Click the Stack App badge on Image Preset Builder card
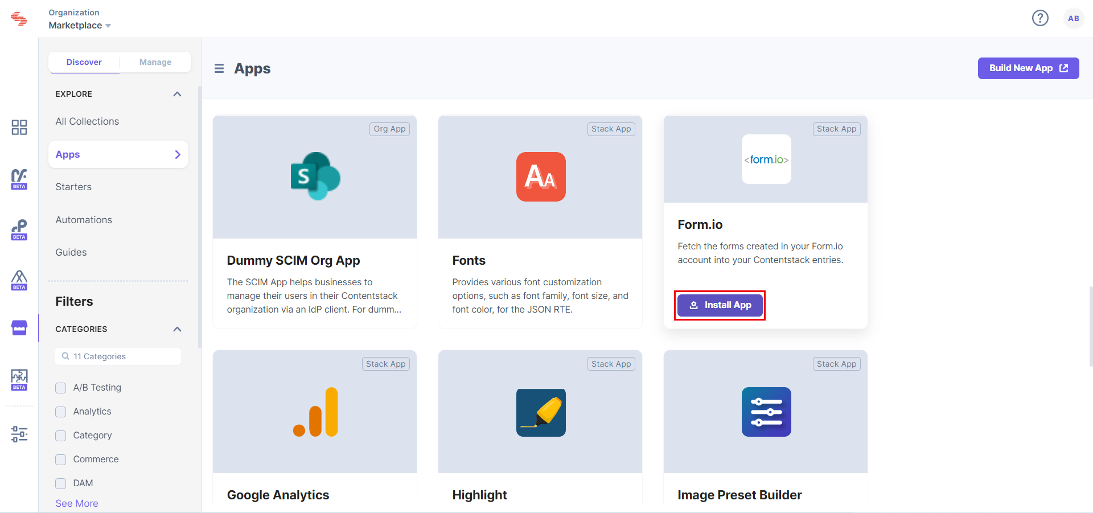The height and width of the screenshot is (513, 1093). tap(837, 364)
